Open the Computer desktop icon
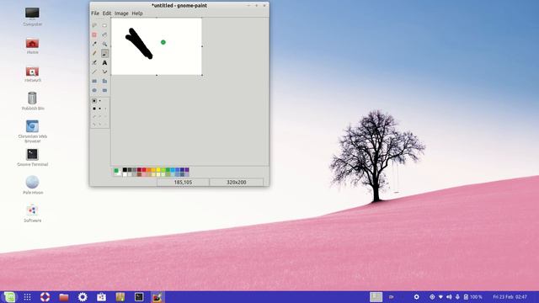Image resolution: width=539 pixels, height=303 pixels. click(32, 13)
